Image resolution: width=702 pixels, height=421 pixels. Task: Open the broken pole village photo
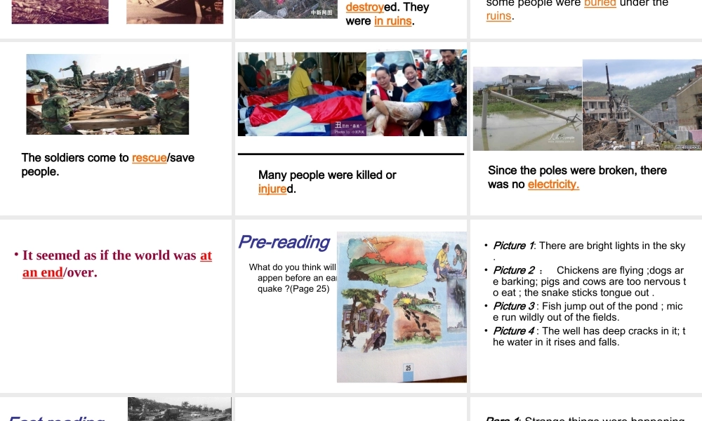[x=642, y=105]
